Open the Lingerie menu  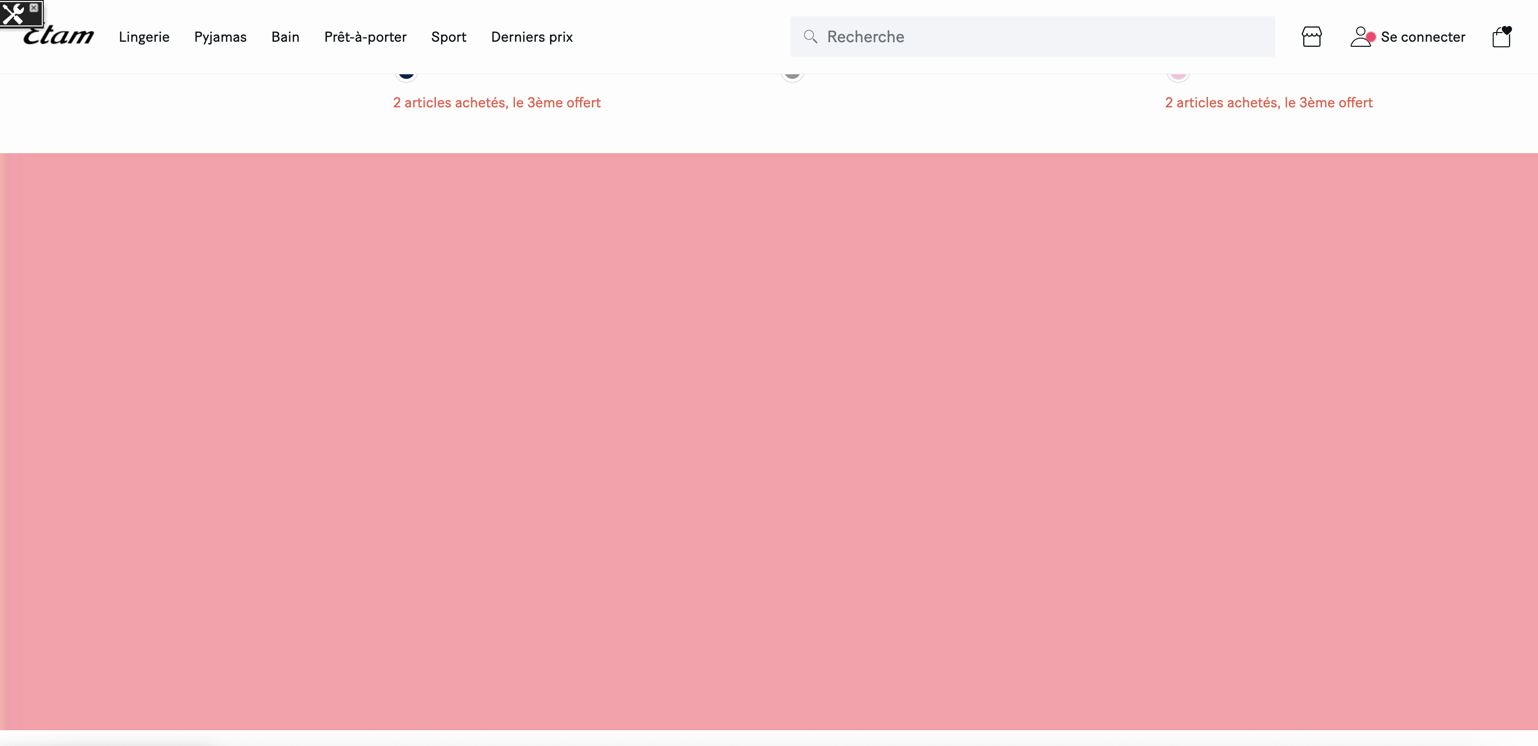click(144, 37)
